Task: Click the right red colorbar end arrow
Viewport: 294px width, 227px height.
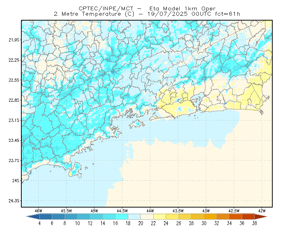Action: pyautogui.click(x=261, y=217)
